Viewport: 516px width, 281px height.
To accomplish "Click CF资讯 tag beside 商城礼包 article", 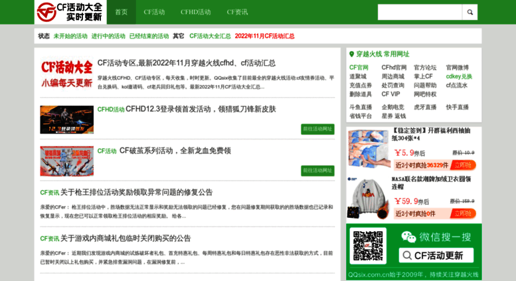I will coord(50,238).
